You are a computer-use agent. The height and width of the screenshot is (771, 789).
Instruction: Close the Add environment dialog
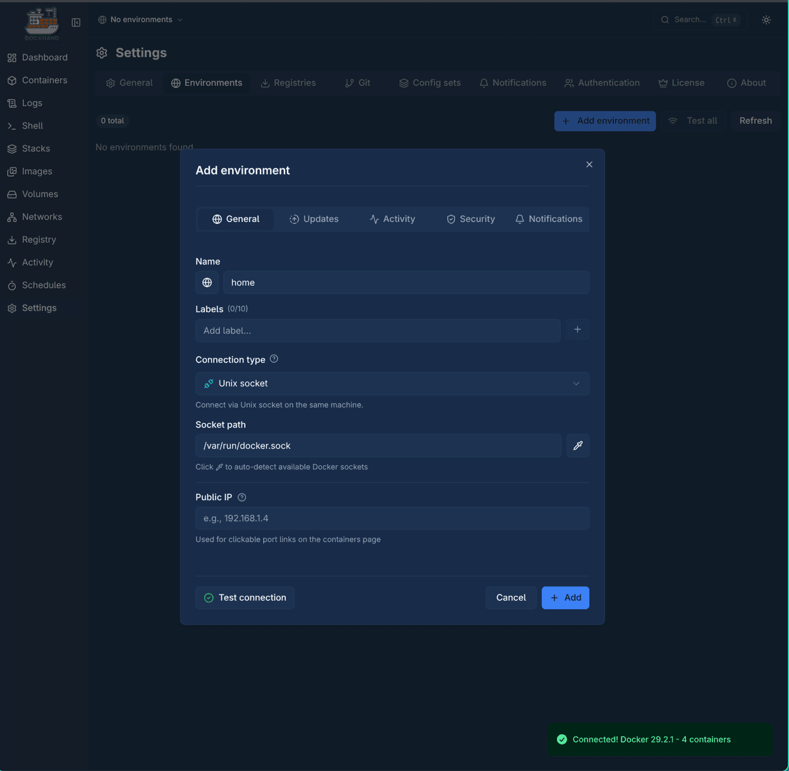pyautogui.click(x=589, y=164)
